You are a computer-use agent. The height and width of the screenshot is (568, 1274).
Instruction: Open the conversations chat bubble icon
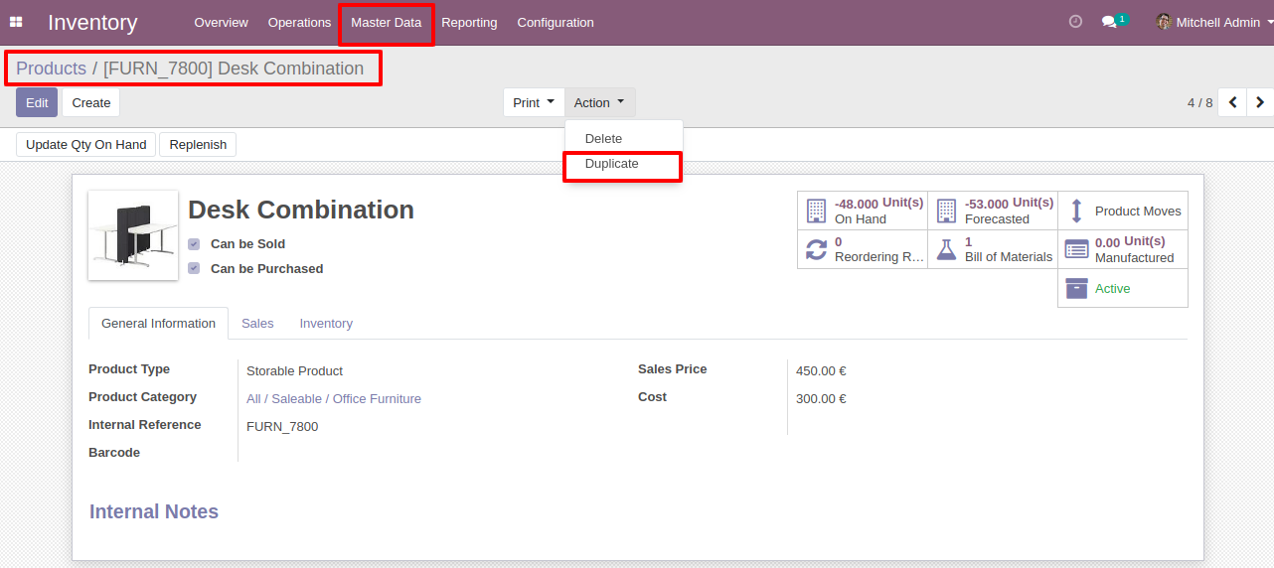(1110, 22)
